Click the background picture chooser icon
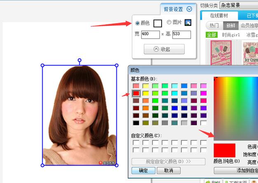The image size is (258, 183). [188, 23]
